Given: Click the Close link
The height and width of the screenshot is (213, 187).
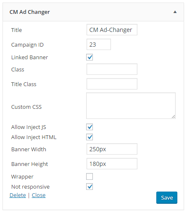Looking at the screenshot, I should (39, 195).
